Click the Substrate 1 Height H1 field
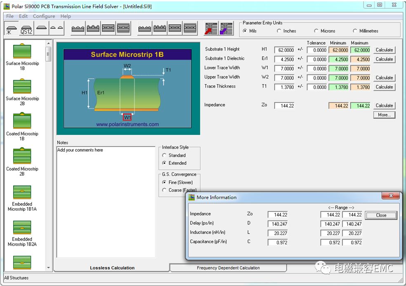The width and height of the screenshot is (406, 286). (x=285, y=50)
